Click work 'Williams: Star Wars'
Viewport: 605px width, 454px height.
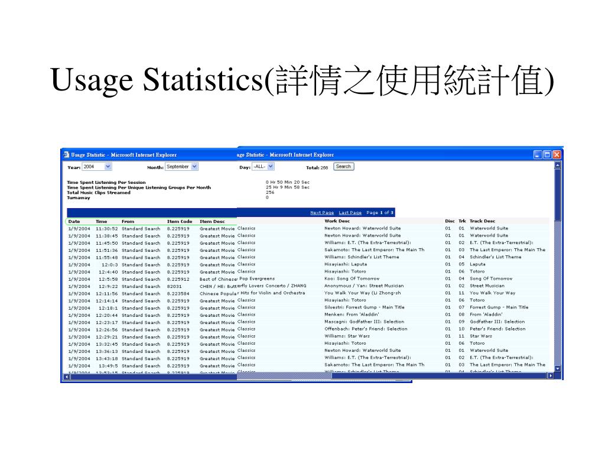click(x=347, y=336)
